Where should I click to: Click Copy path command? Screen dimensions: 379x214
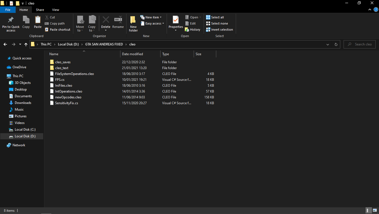click(x=54, y=23)
